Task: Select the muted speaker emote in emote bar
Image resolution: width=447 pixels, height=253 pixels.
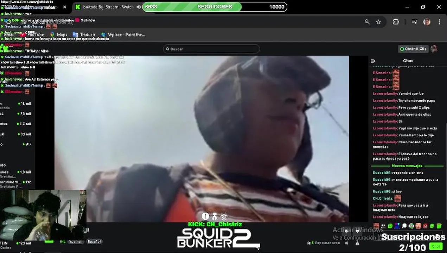Action: pyautogui.click(x=383, y=226)
